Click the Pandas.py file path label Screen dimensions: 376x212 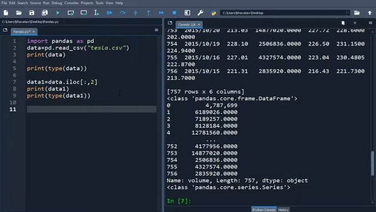pos(30,22)
